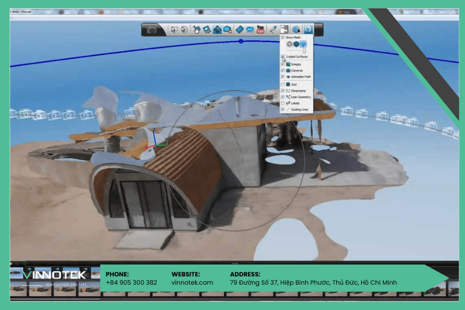
Task: Toggle the Guiding Lines checkbox
Action: [x=283, y=110]
